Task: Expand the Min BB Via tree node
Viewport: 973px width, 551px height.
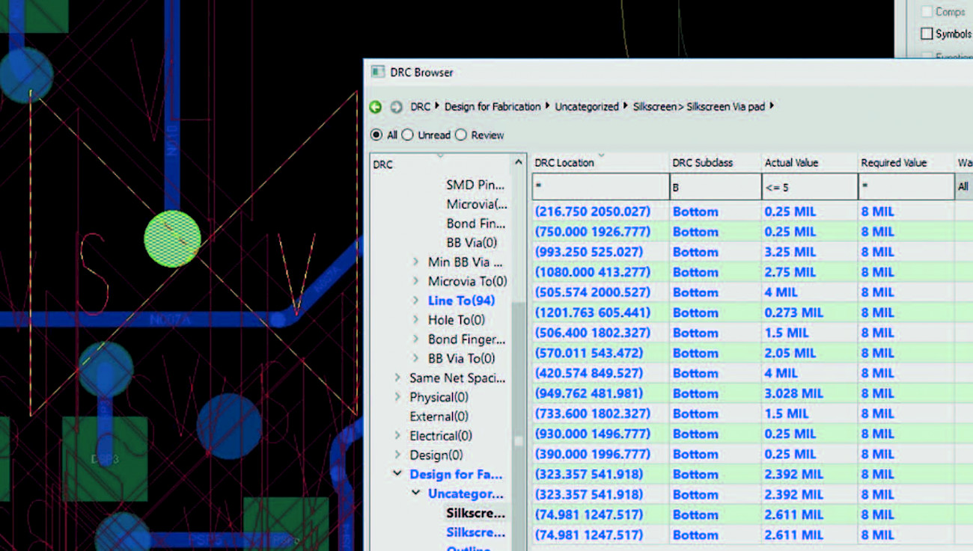Action: click(x=415, y=262)
